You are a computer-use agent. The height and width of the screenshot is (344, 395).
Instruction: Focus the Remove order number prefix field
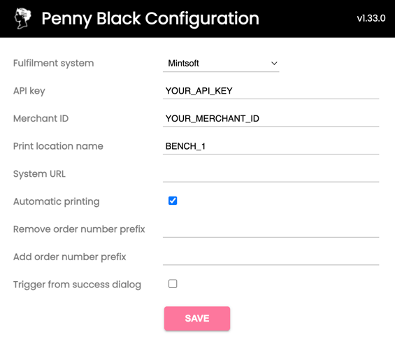tap(271, 229)
